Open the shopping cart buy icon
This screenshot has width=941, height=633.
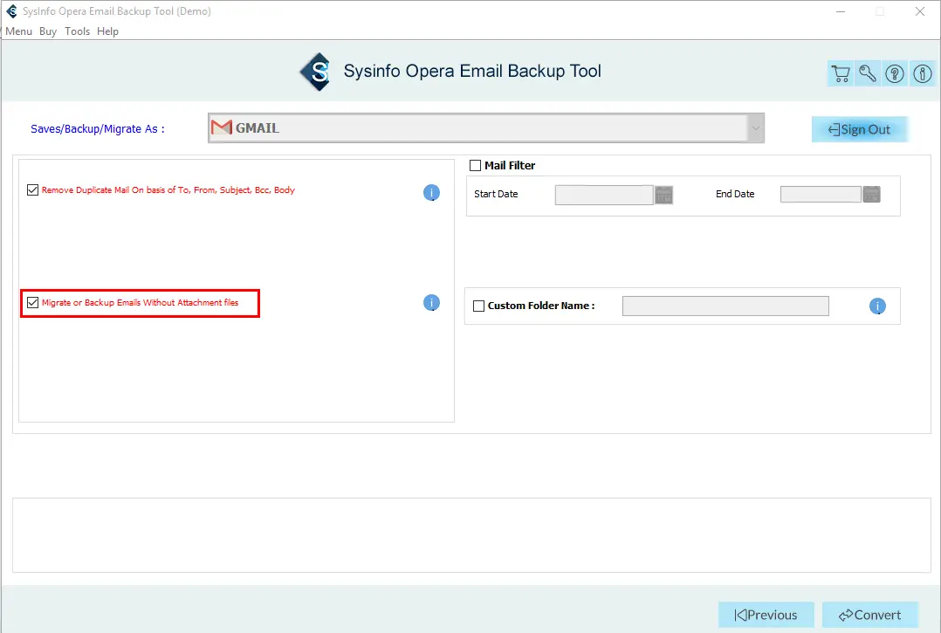841,74
